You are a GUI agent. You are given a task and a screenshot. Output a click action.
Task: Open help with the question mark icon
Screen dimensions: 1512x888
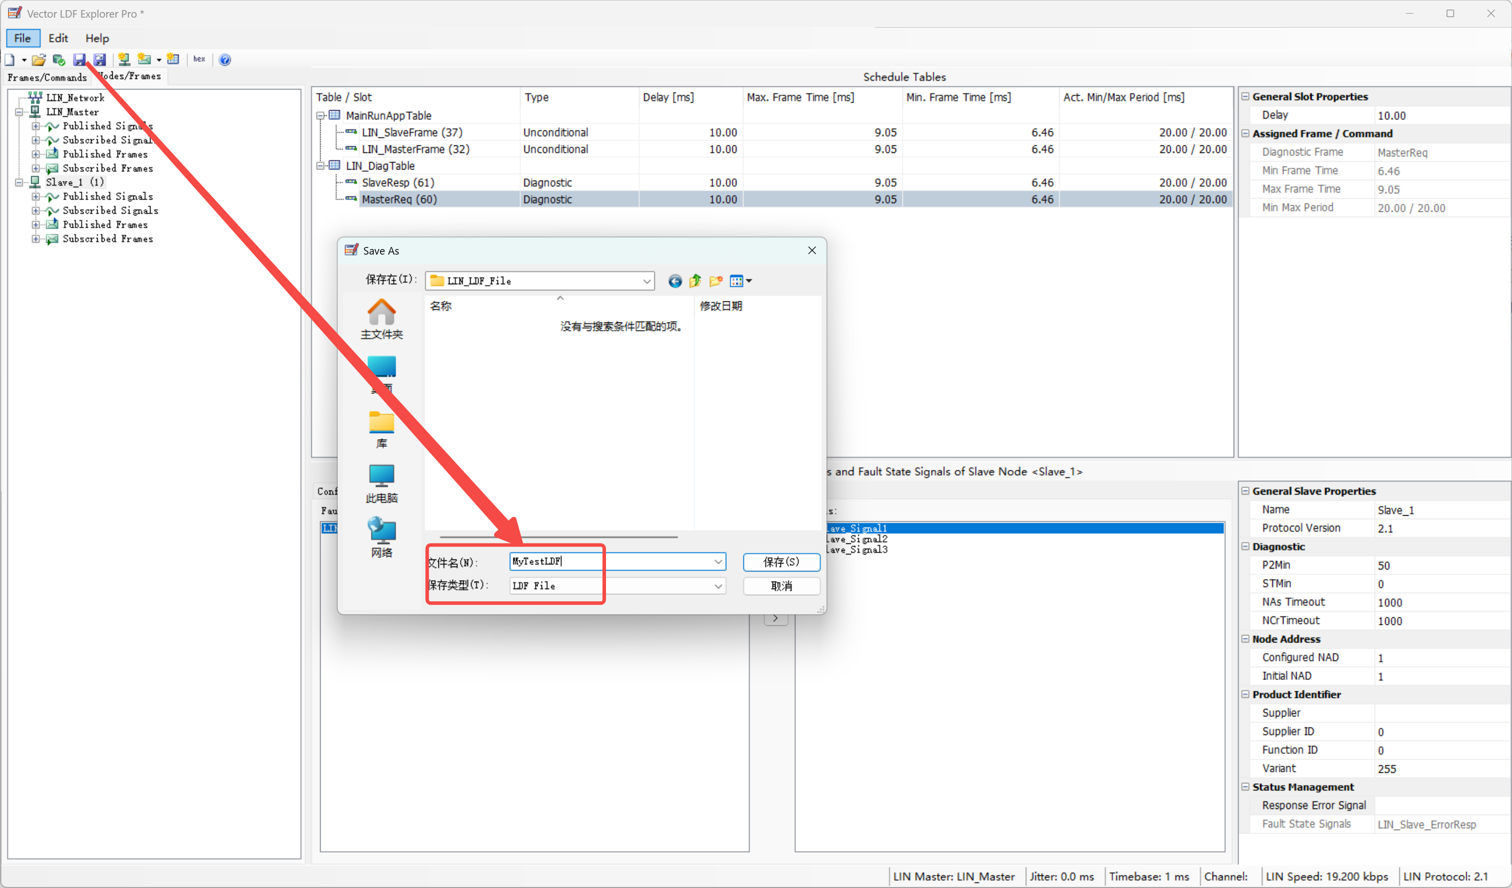225,59
